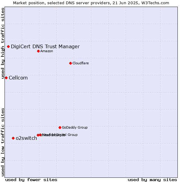The image size is (182, 182).
Task: Click the 'used by low traffic sites' axis label
Action: pyautogui.click(x=3, y=142)
